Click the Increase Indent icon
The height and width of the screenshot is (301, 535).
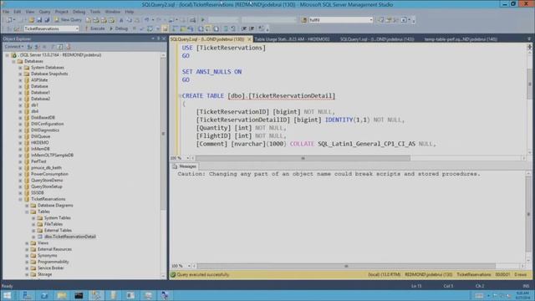click(252, 28)
